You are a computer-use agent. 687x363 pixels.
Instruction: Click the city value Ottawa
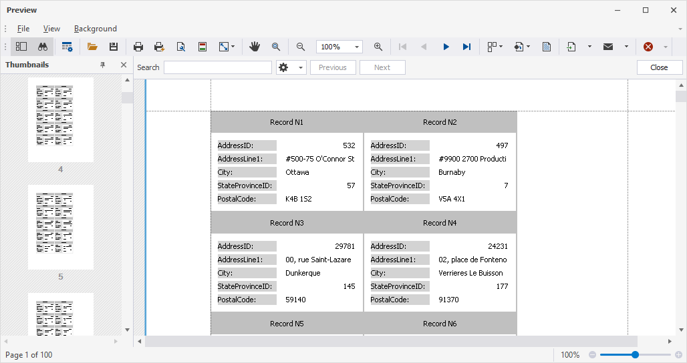(297, 172)
